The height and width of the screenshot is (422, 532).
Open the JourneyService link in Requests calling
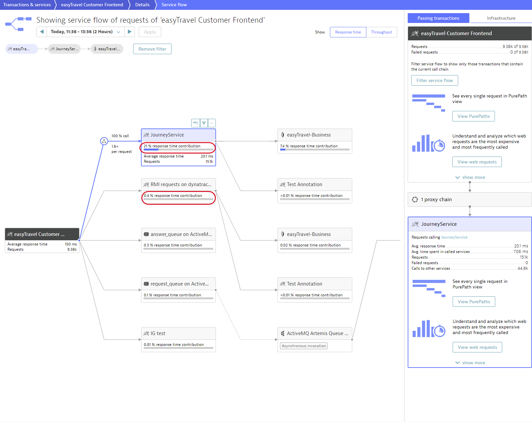point(454,237)
